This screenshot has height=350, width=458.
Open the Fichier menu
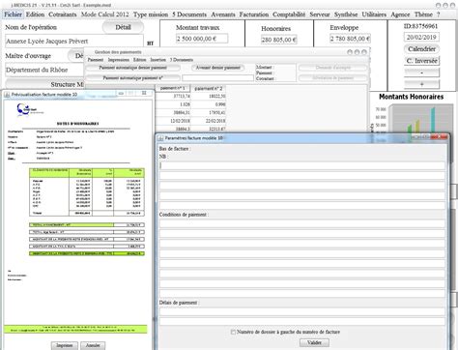click(13, 15)
